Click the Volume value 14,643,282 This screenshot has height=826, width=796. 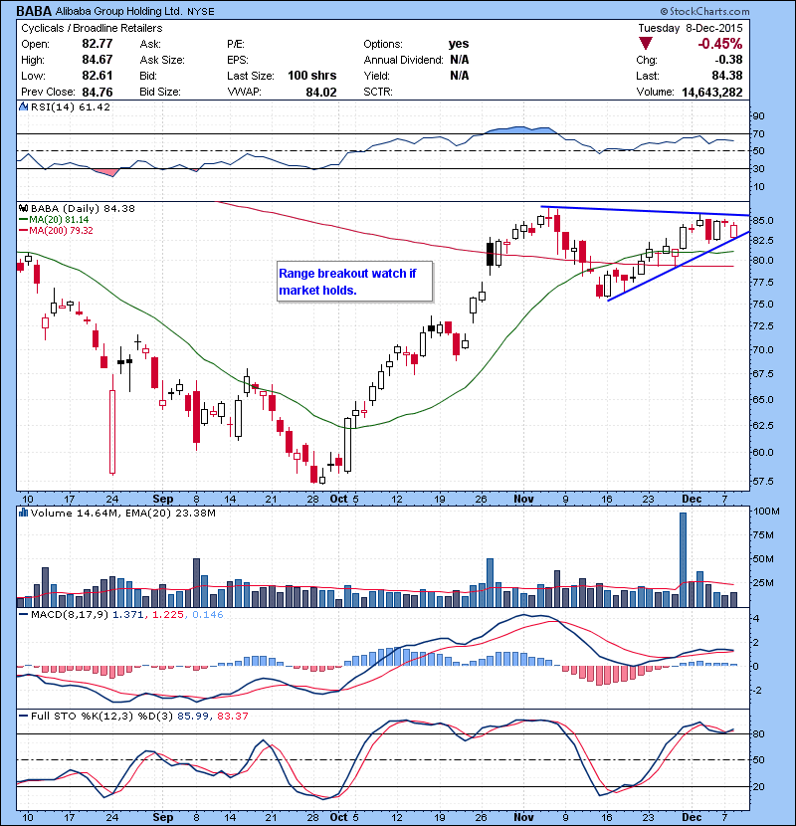(712, 93)
